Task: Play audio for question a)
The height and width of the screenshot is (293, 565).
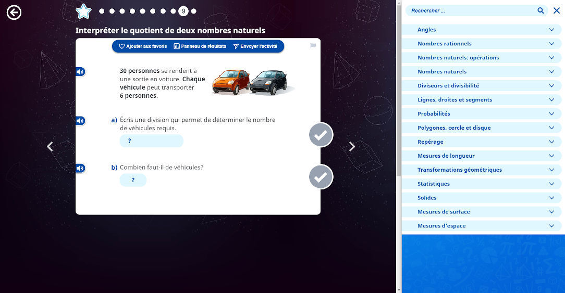Action: tap(80, 121)
